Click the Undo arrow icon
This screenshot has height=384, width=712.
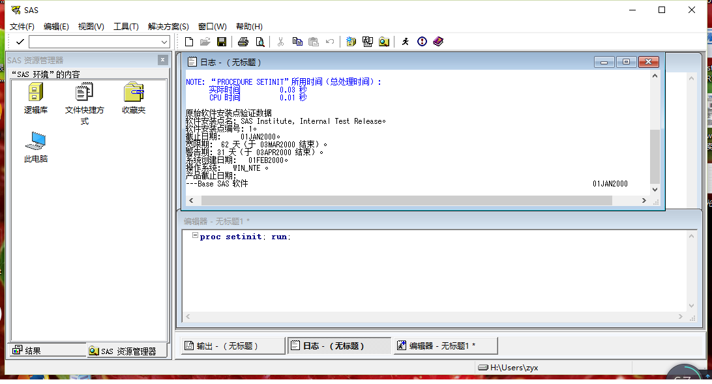coord(330,42)
